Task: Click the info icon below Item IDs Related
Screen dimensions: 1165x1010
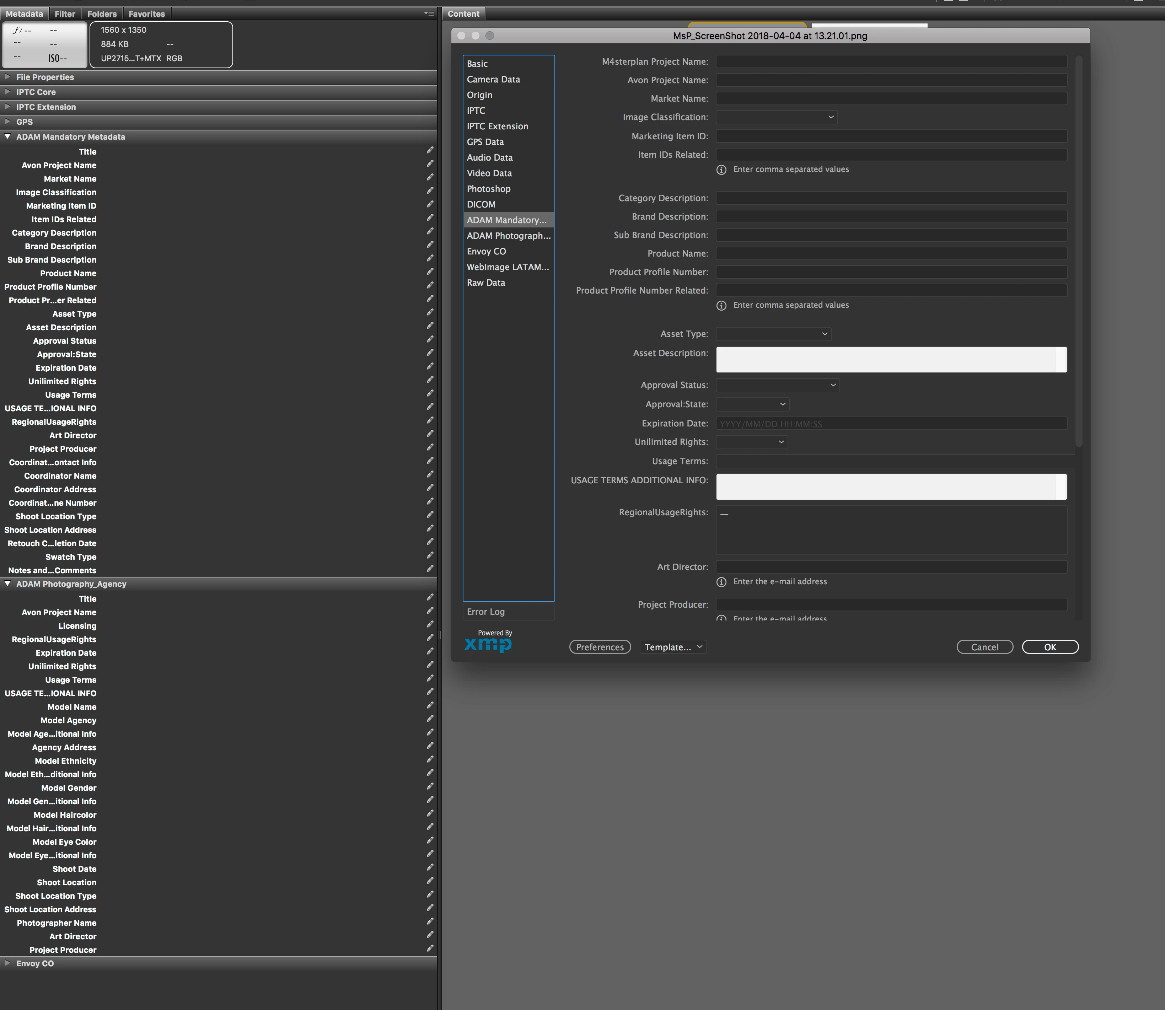Action: coord(721,170)
